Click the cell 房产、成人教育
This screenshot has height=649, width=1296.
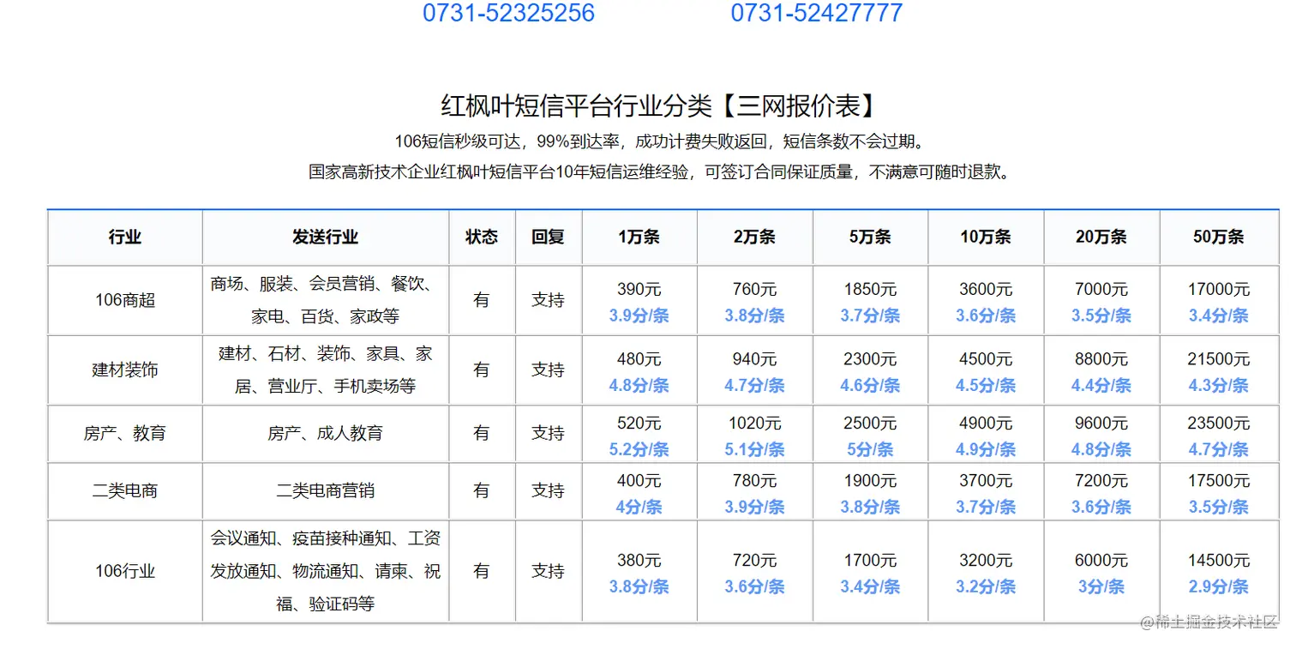click(326, 434)
